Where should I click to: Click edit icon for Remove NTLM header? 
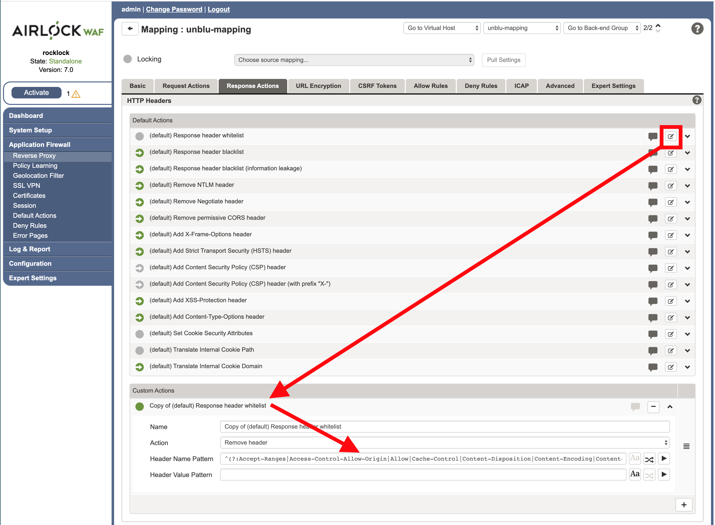(x=670, y=186)
